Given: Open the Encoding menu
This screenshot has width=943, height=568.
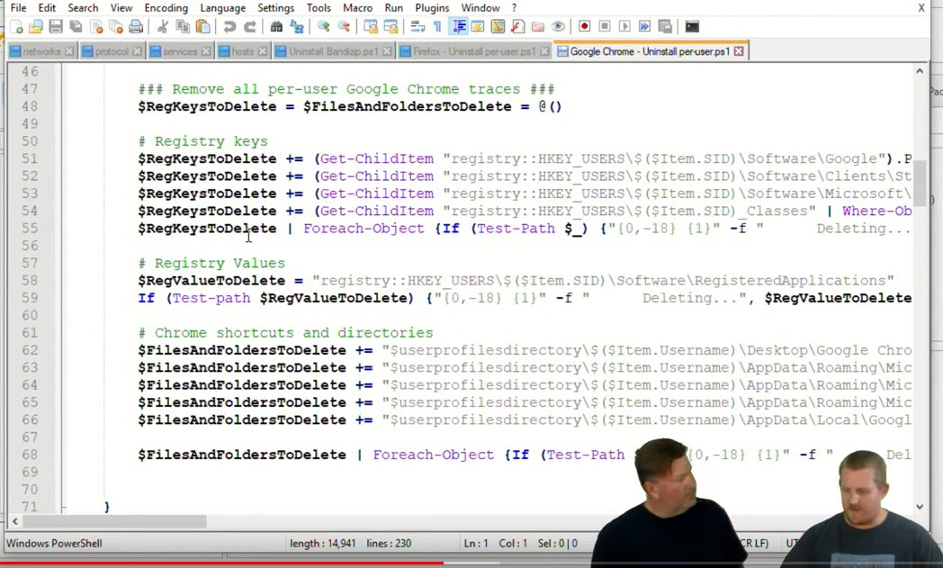Looking at the screenshot, I should pyautogui.click(x=166, y=8).
